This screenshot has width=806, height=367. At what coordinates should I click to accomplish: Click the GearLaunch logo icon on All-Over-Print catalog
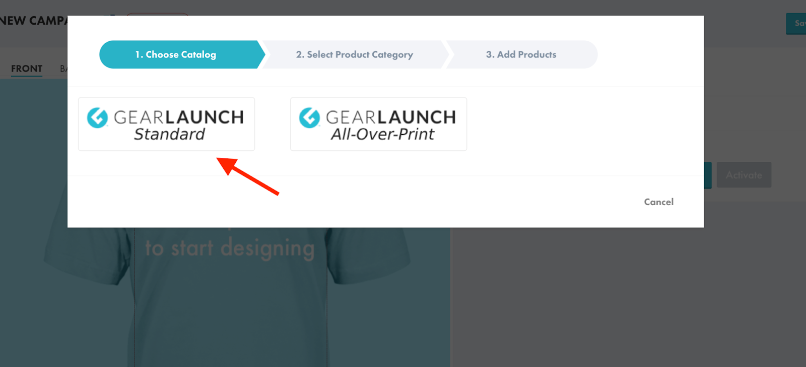click(x=309, y=118)
